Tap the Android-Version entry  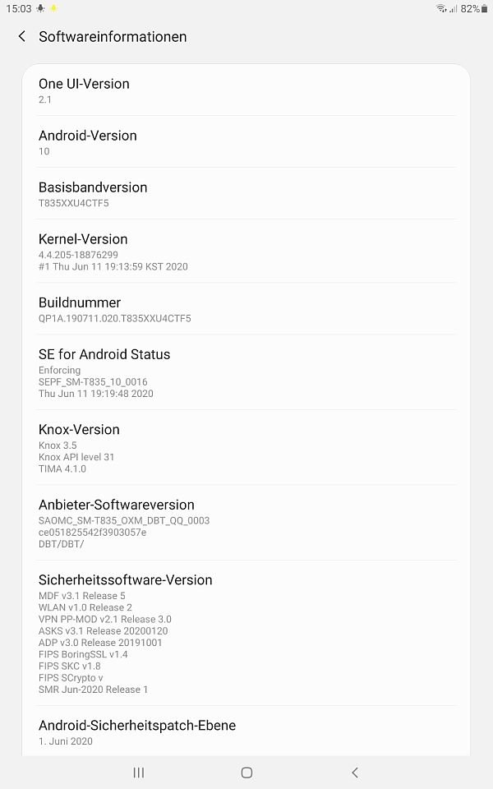point(246,142)
